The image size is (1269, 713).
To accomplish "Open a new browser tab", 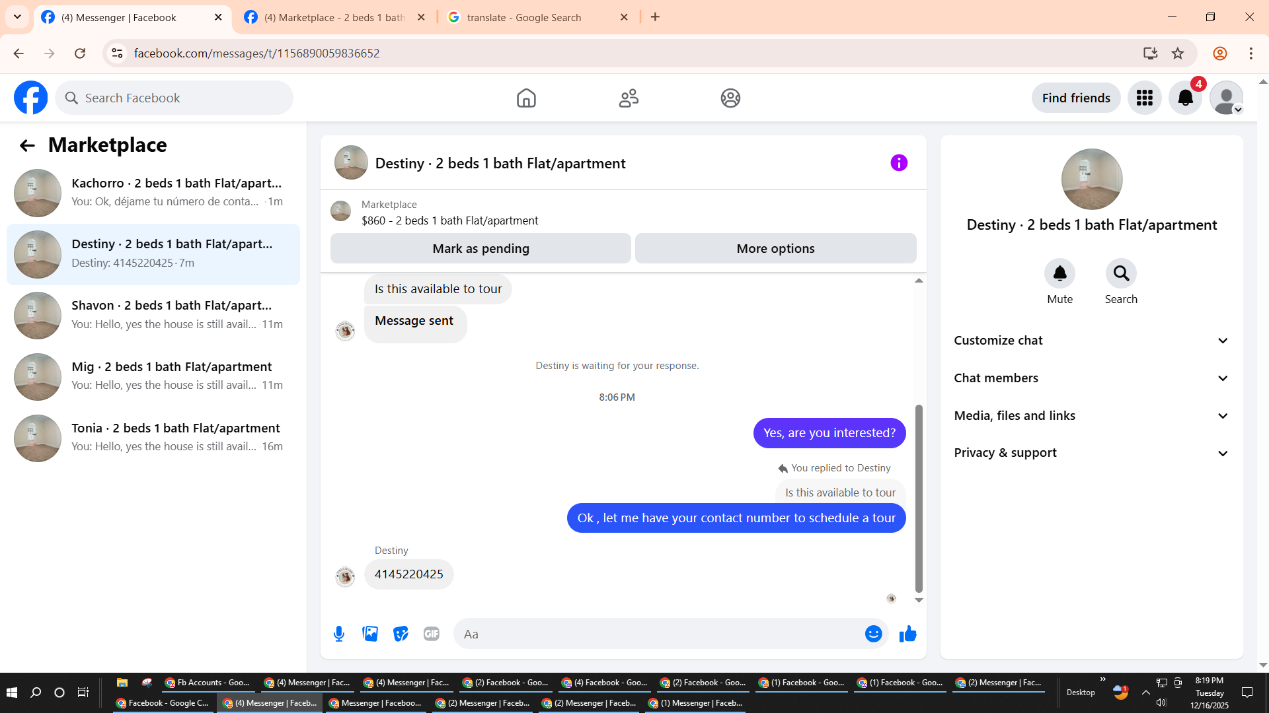I will point(655,17).
